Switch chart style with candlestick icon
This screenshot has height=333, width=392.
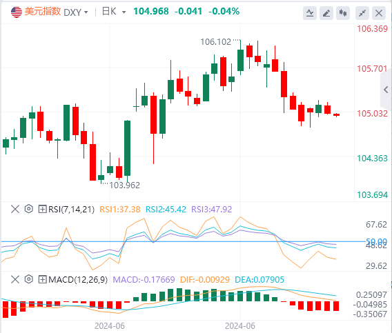pos(343,12)
